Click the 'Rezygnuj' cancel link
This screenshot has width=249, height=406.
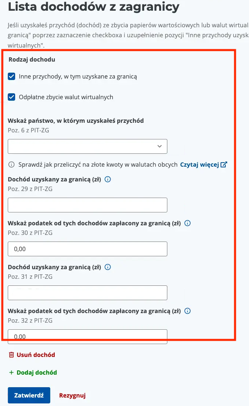point(72,395)
